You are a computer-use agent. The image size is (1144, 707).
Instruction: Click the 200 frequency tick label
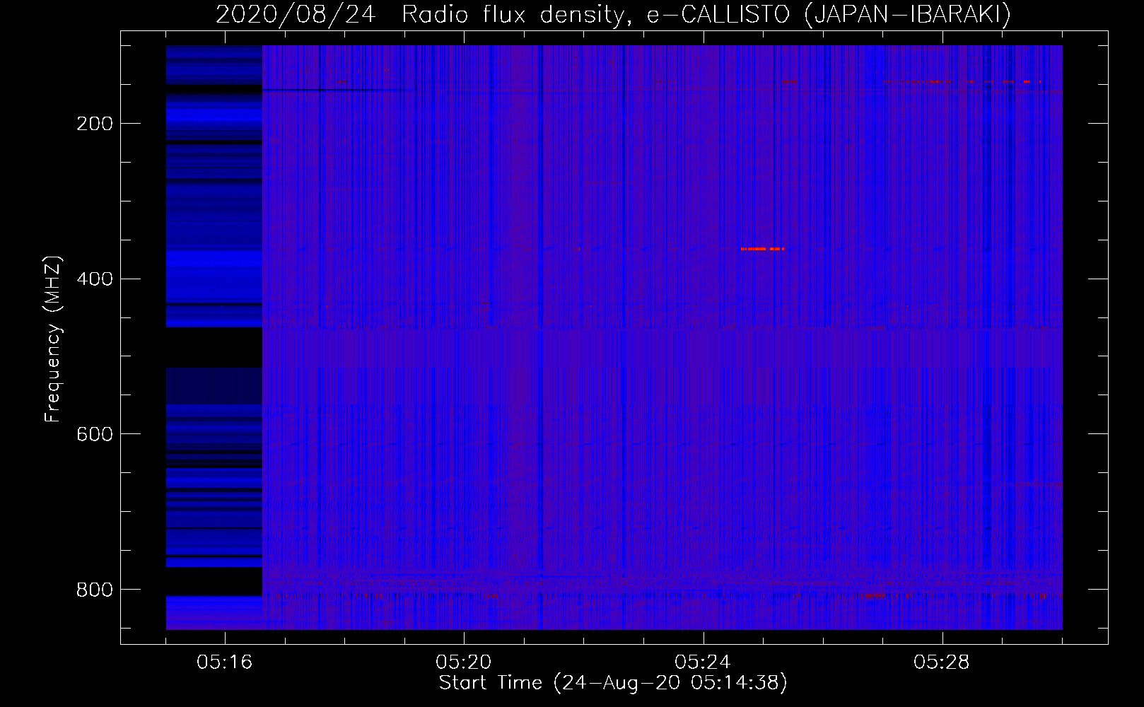tap(95, 124)
